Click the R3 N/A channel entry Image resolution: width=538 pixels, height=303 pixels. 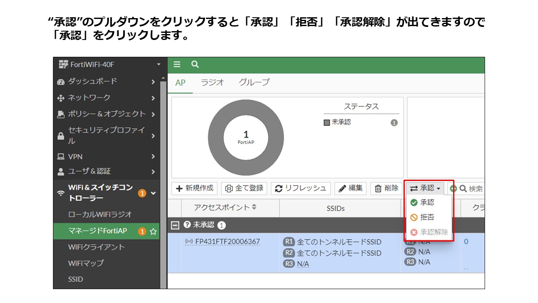point(417,262)
